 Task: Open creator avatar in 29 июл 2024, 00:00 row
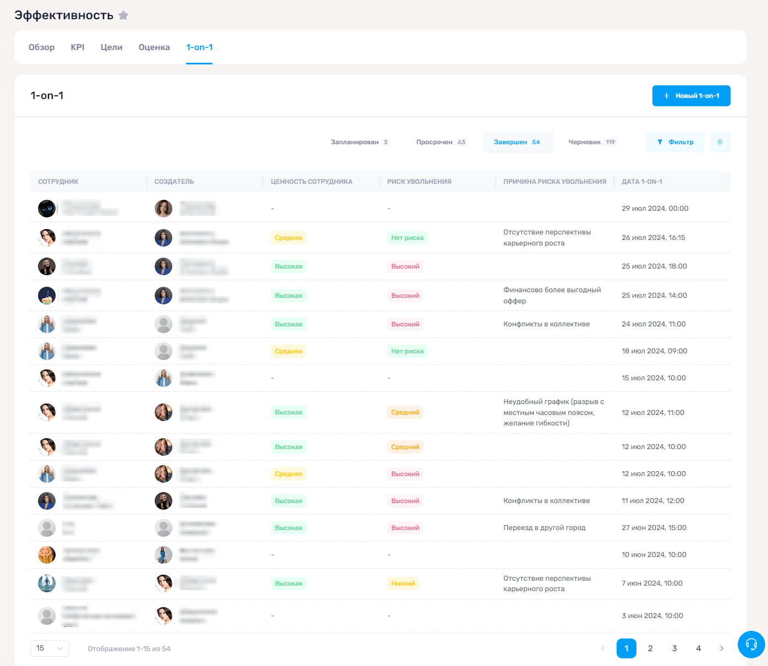click(164, 209)
